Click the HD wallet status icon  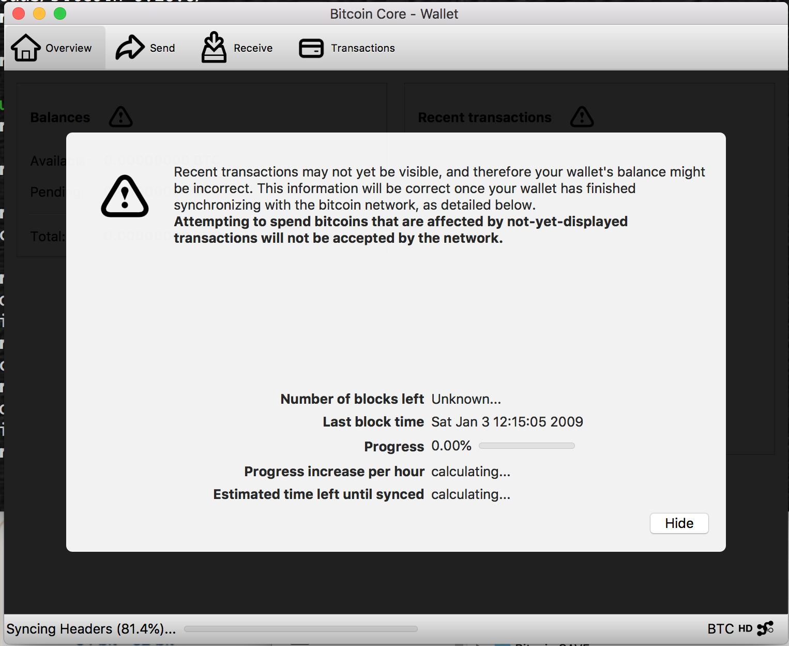pyautogui.click(x=745, y=628)
